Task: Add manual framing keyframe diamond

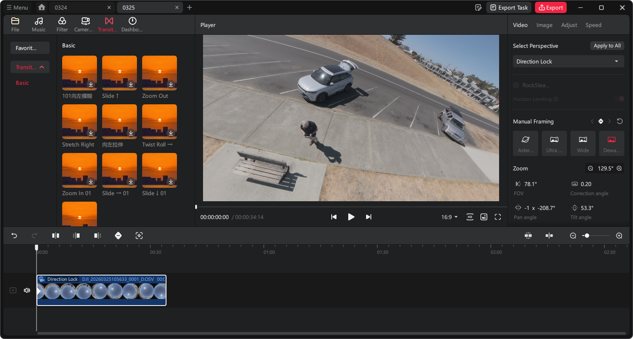Action: pyautogui.click(x=601, y=121)
